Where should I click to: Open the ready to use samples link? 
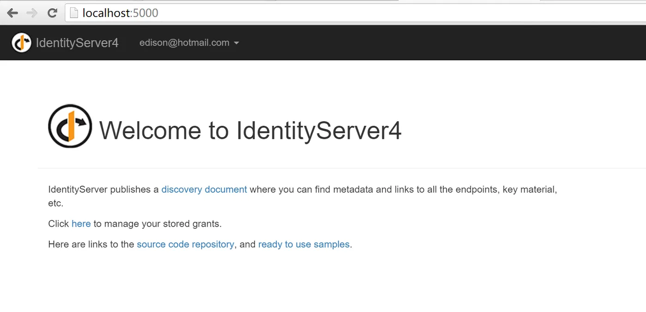304,244
